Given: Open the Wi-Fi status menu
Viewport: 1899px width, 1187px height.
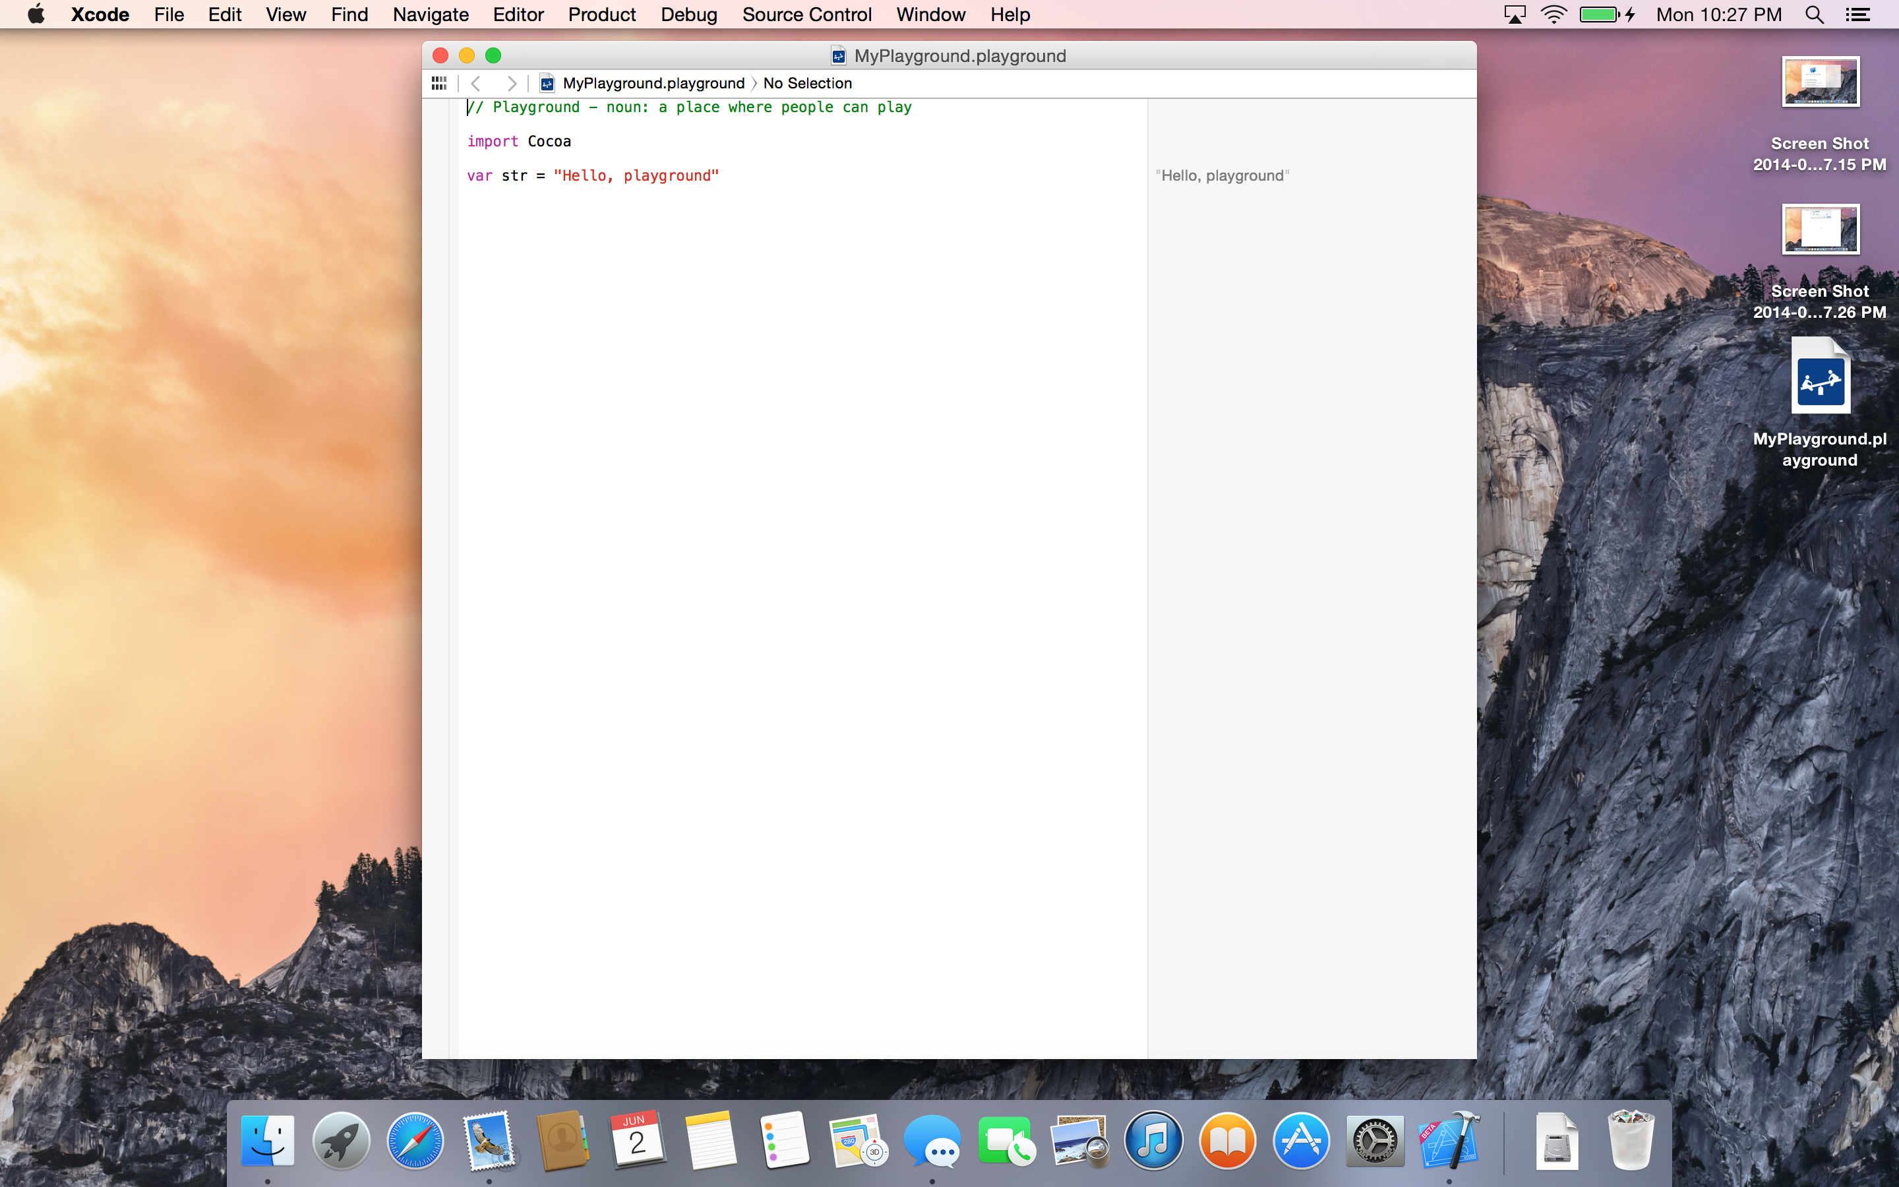Looking at the screenshot, I should coord(1553,15).
